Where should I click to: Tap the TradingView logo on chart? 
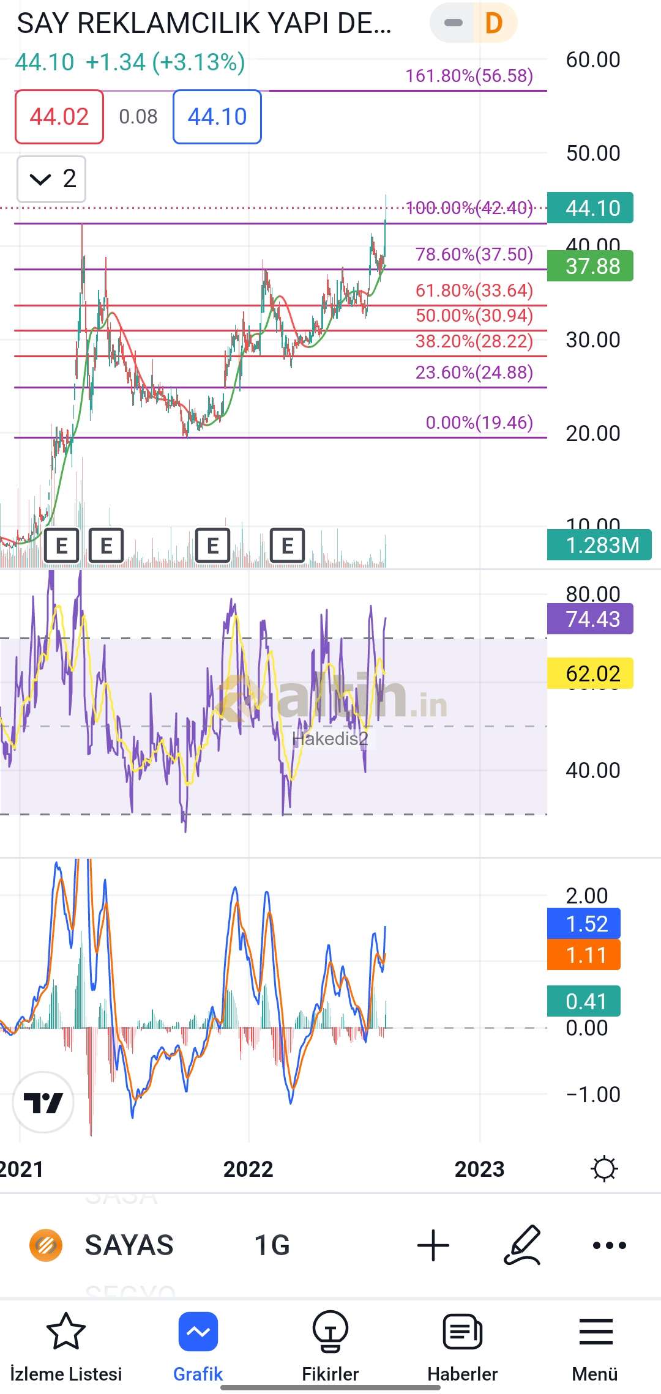(43, 1102)
